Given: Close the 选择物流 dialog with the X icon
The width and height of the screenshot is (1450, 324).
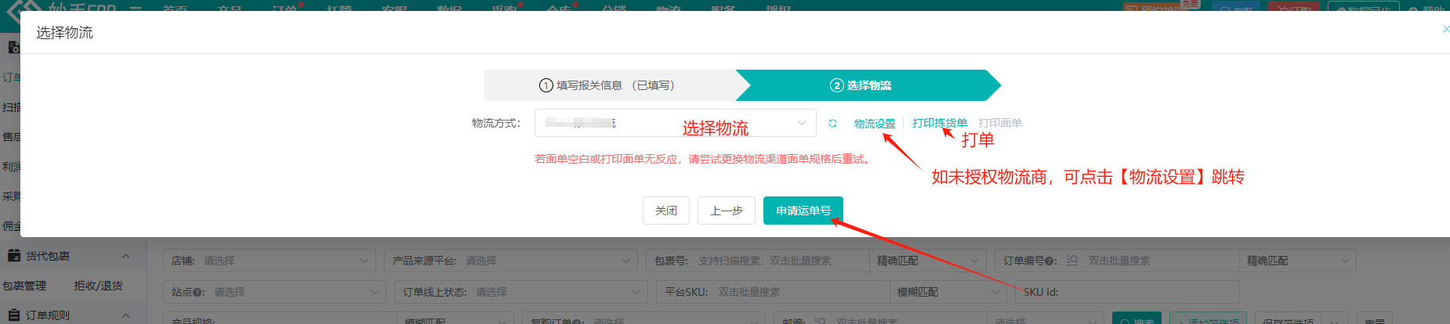Looking at the screenshot, I should click(x=1445, y=29).
